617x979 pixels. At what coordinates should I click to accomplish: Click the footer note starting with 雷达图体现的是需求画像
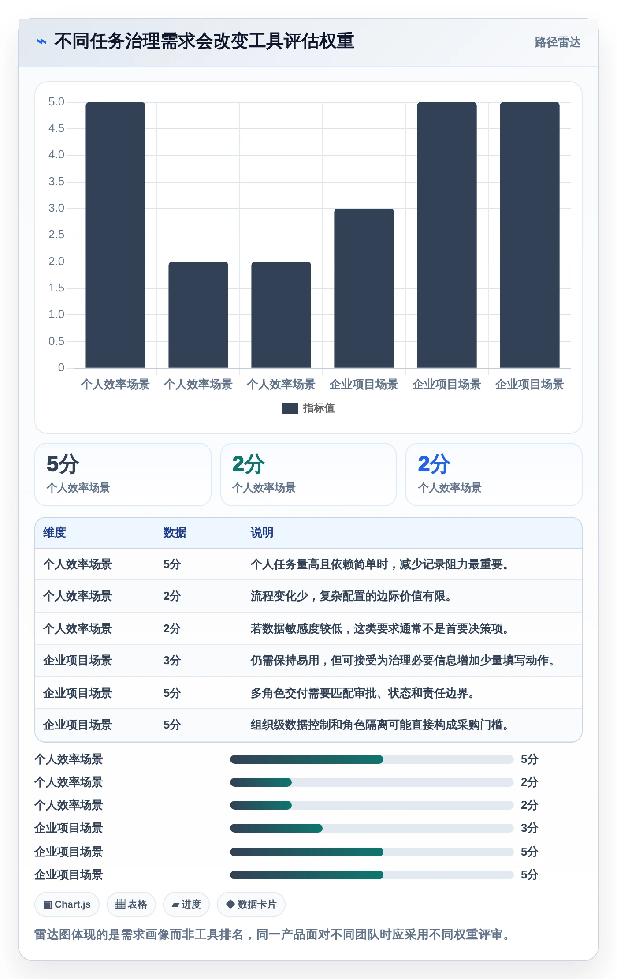[272, 934]
